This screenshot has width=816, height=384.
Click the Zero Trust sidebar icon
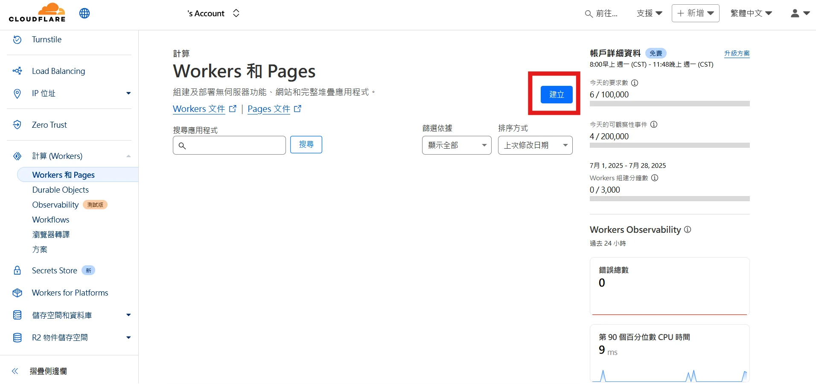(17, 125)
